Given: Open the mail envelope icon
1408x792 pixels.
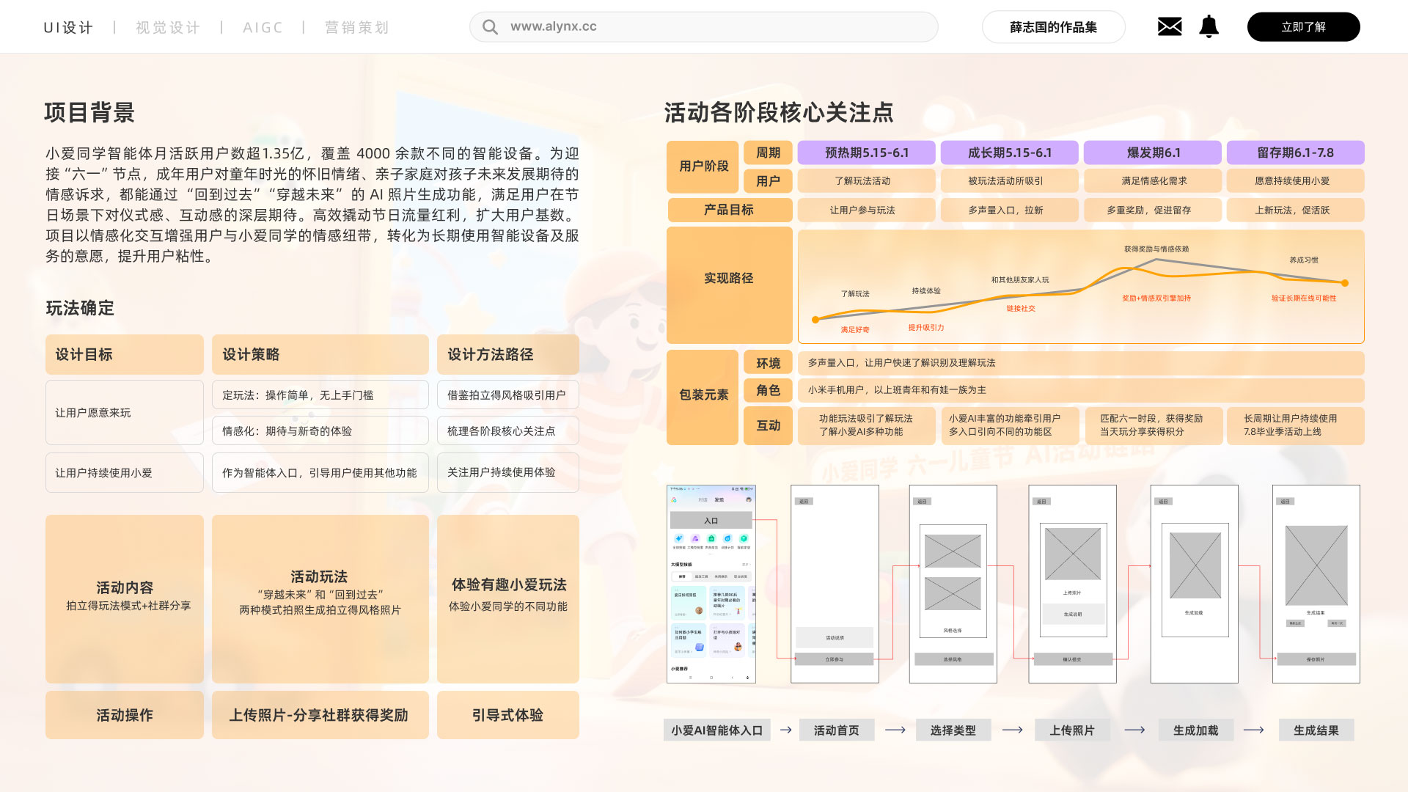Looking at the screenshot, I should (1170, 27).
